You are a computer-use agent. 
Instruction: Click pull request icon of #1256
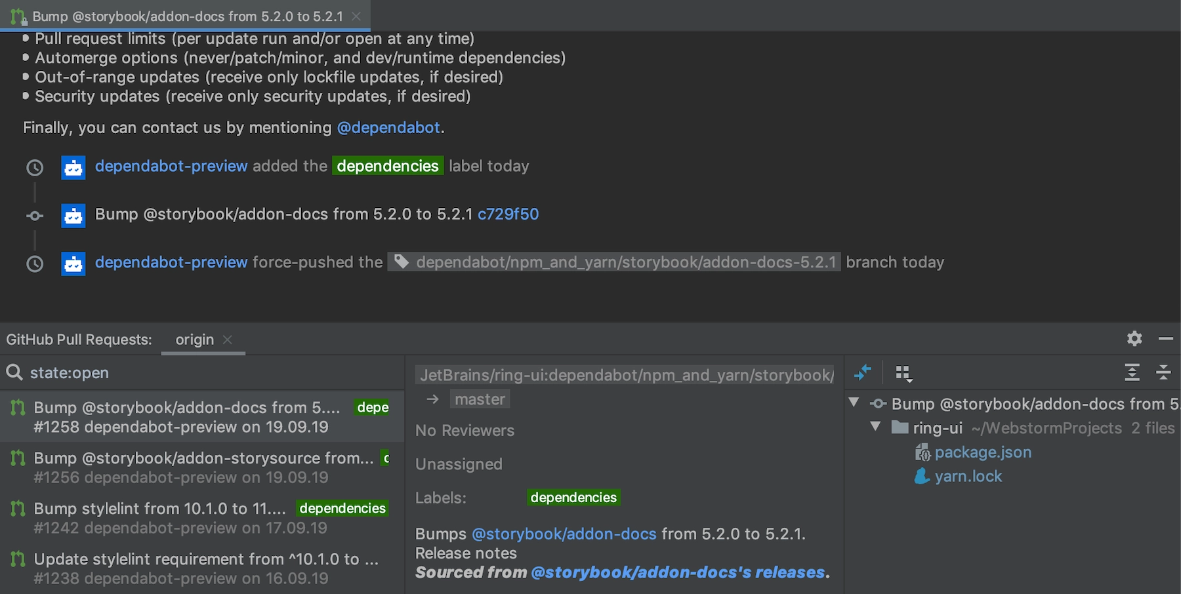tap(18, 458)
